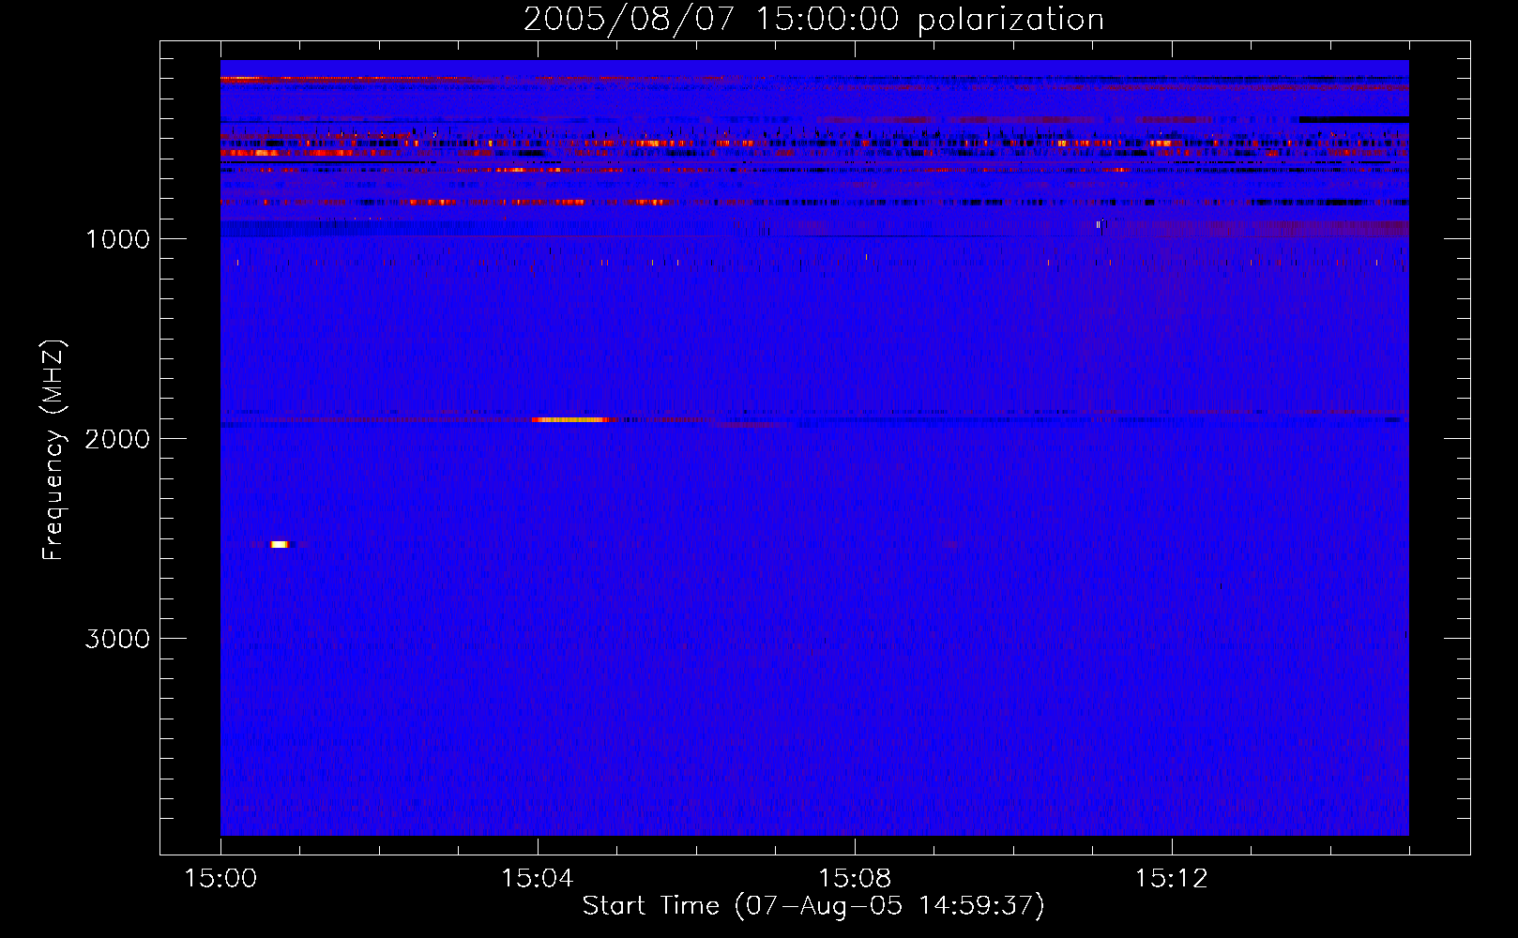Click the orange streak near 1900 MHz

click(572, 419)
